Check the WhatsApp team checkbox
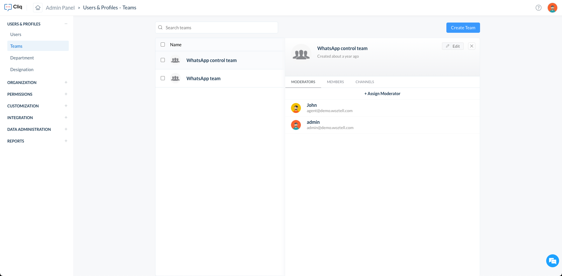Image resolution: width=562 pixels, height=276 pixels. (163, 78)
